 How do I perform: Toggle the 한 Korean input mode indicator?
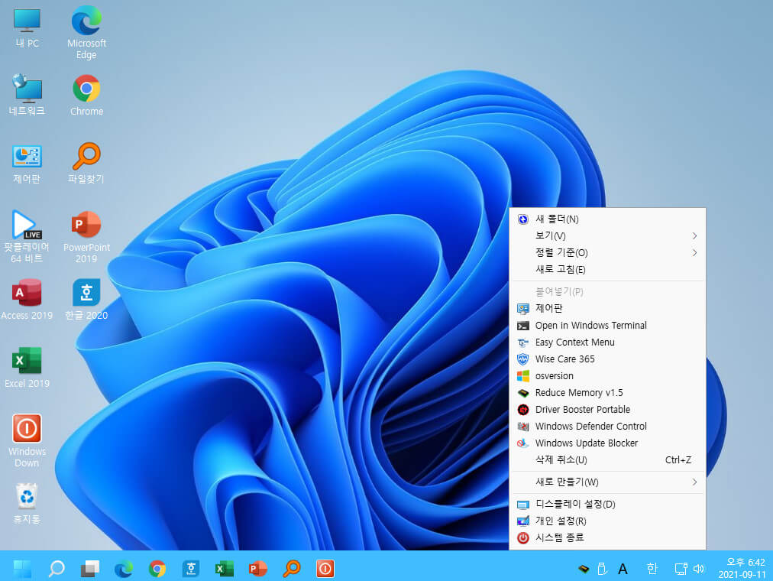[652, 570]
